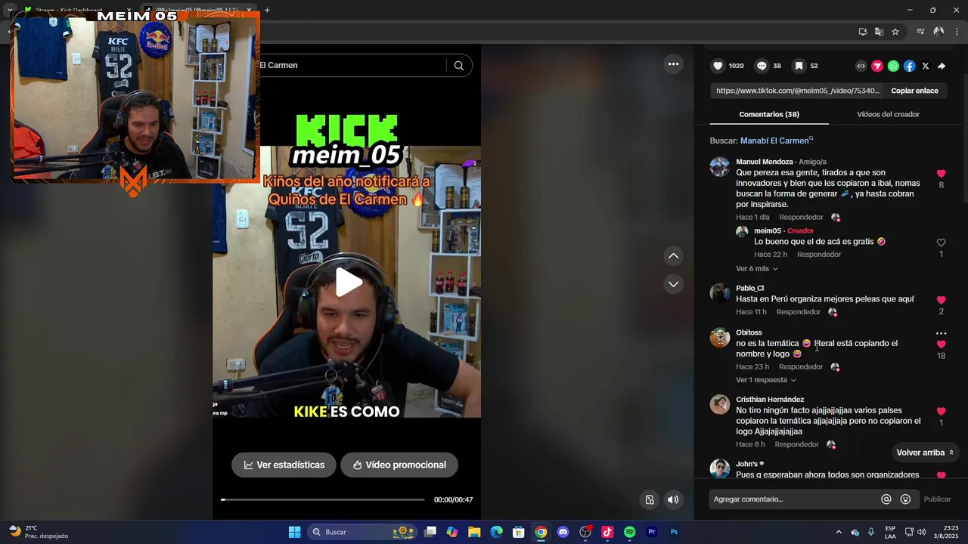Click the translate page icon in address bar
The height and width of the screenshot is (544, 968).
[879, 32]
